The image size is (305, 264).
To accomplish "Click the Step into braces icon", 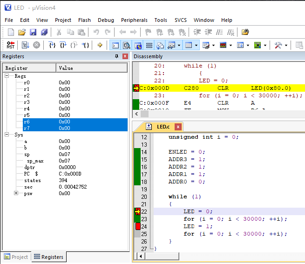I will tap(52, 45).
